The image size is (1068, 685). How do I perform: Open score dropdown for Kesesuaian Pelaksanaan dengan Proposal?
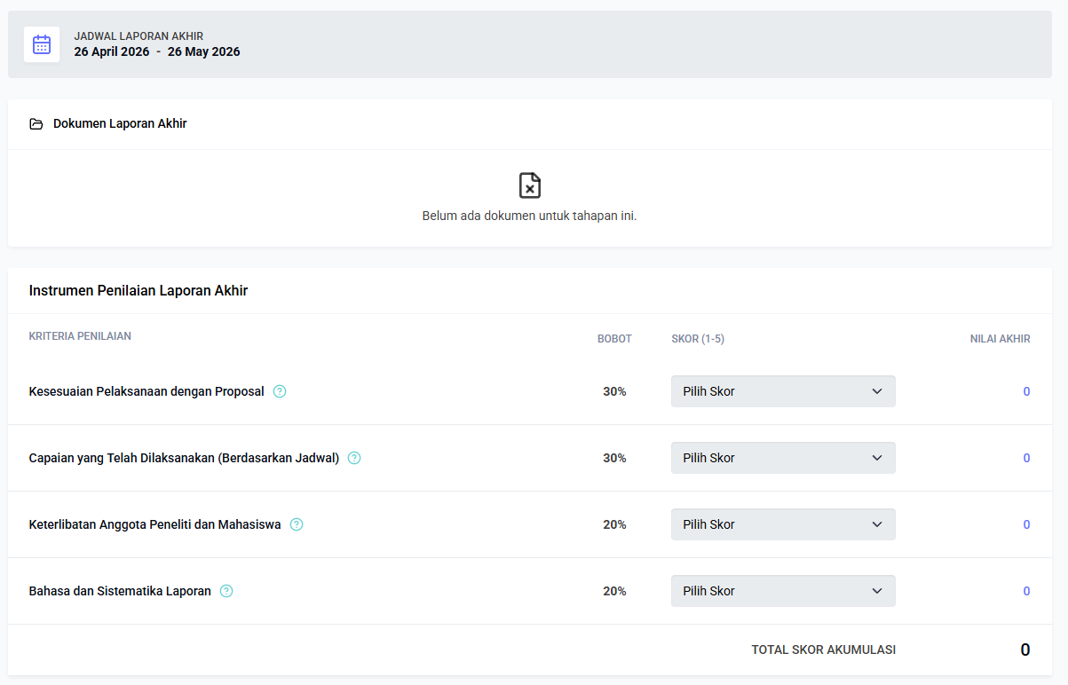(x=782, y=391)
